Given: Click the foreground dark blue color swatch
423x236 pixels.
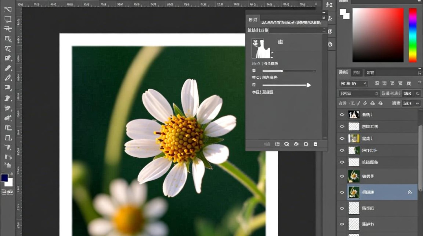Looking at the screenshot, I should [4, 178].
